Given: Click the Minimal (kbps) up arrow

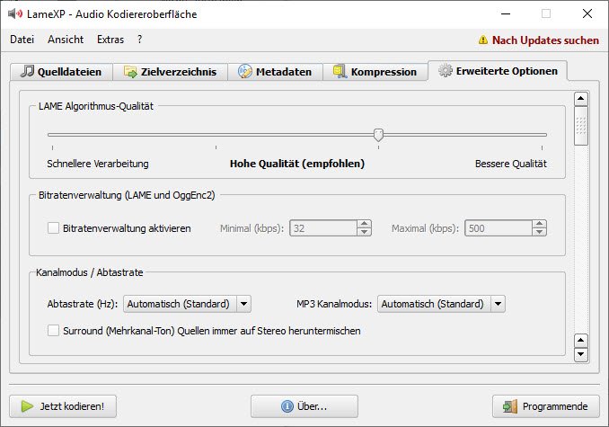Looking at the screenshot, I should coord(364,224).
